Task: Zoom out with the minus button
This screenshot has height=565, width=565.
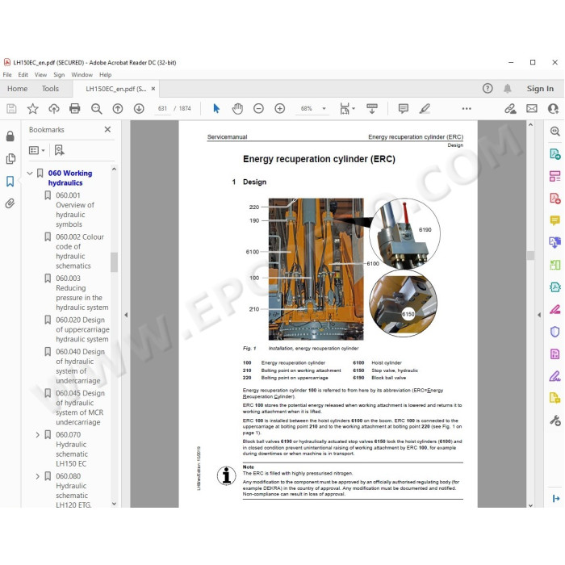Action: point(258,108)
